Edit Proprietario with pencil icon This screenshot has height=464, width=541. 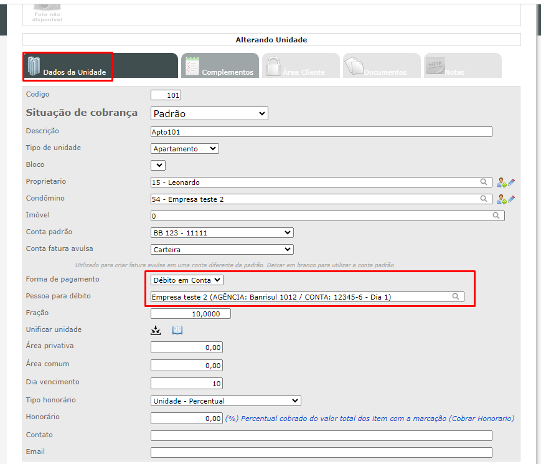point(511,182)
